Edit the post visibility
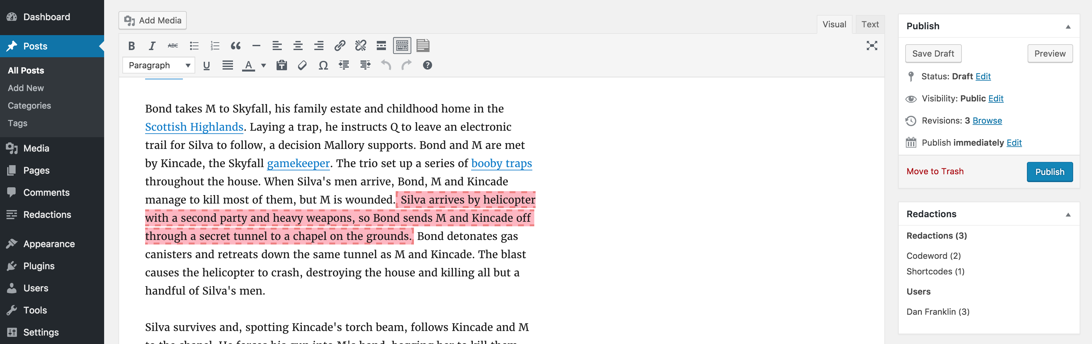 click(x=996, y=99)
